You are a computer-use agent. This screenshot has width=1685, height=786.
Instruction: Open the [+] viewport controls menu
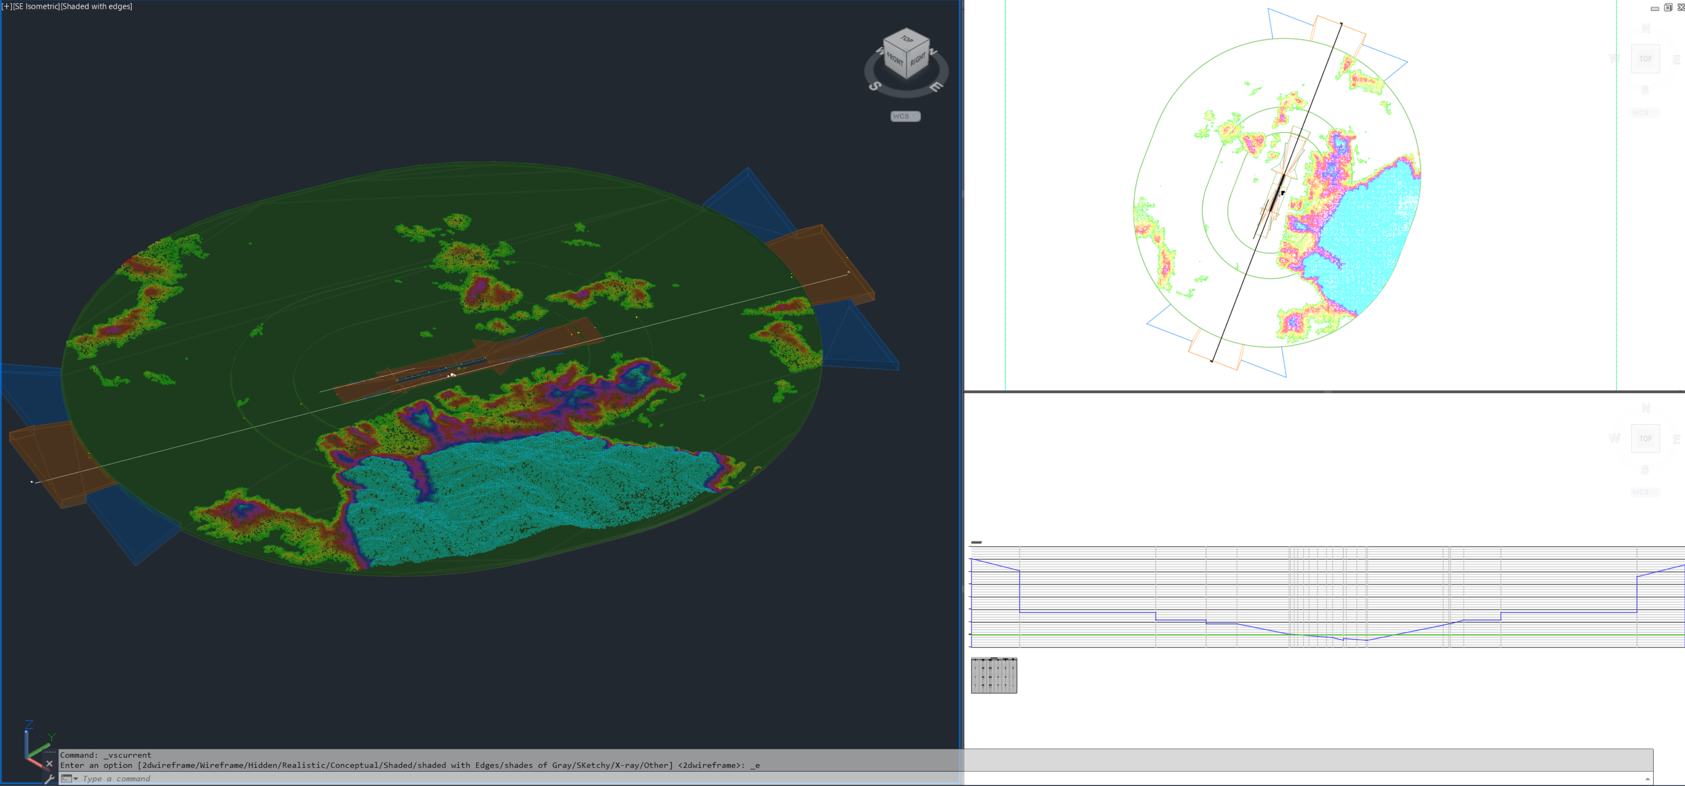pos(7,6)
